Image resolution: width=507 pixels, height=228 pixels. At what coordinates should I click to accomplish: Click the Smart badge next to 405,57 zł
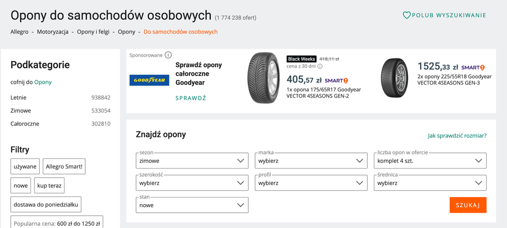pos(336,81)
